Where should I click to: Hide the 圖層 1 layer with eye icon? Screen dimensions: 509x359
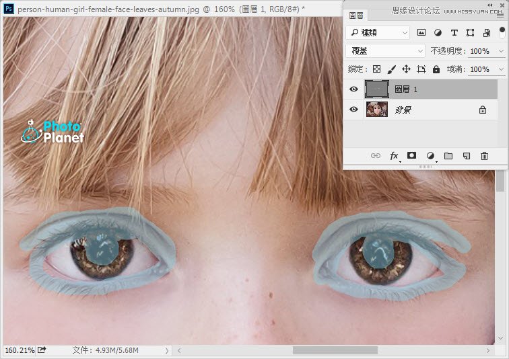(x=353, y=89)
